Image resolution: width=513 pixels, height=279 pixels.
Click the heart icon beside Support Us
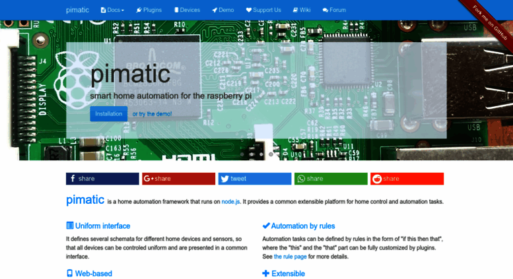pos(249,10)
